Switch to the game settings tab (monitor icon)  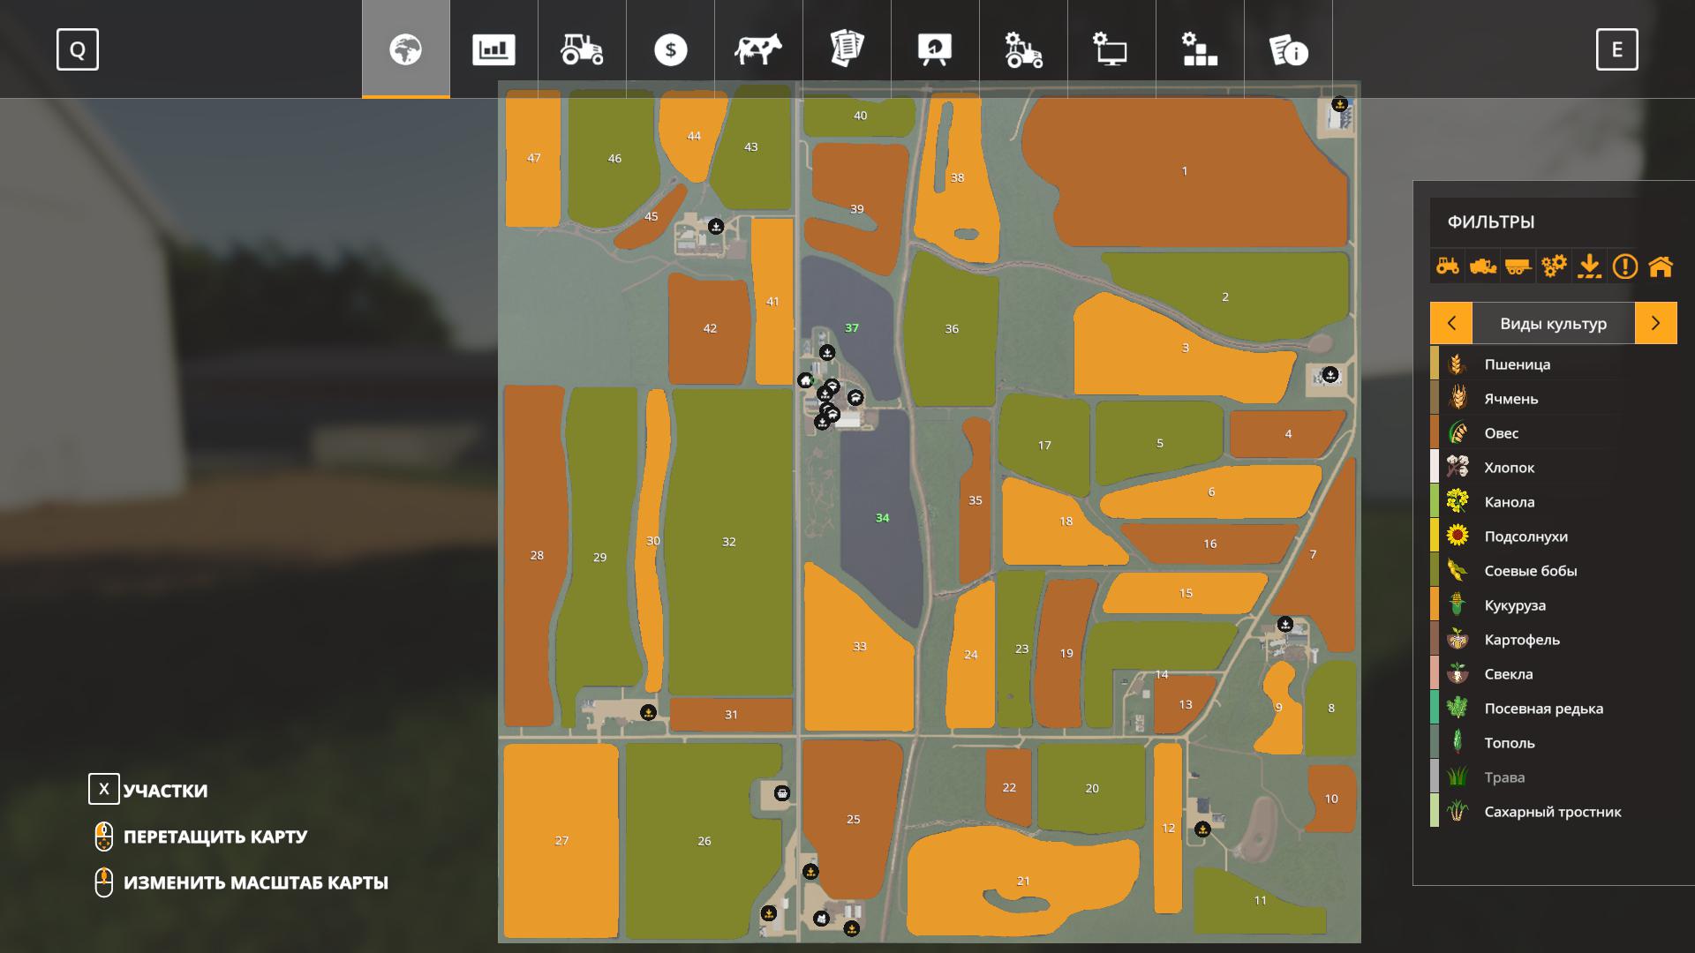(x=1111, y=50)
